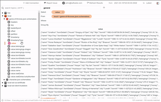The height and width of the screenshot is (102, 161).
Task: Click the Where clause row
Action: pyautogui.click(x=100, y=21)
